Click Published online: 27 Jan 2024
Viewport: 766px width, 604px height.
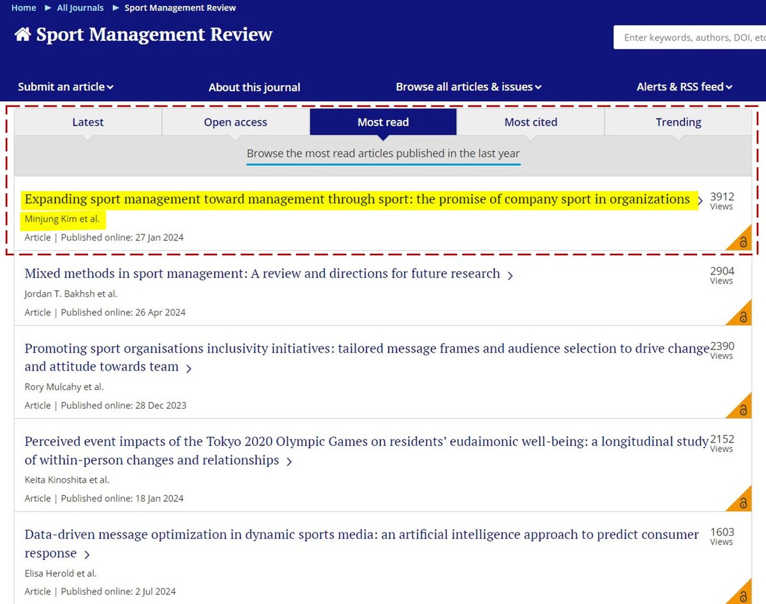122,238
